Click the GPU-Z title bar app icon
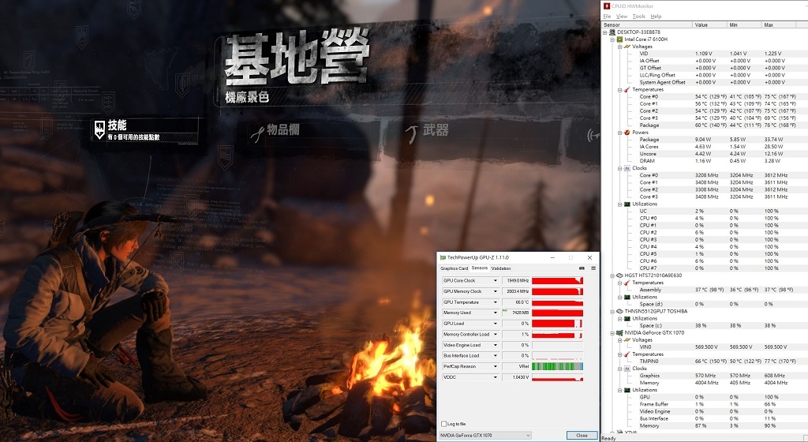The image size is (808, 442). point(443,257)
